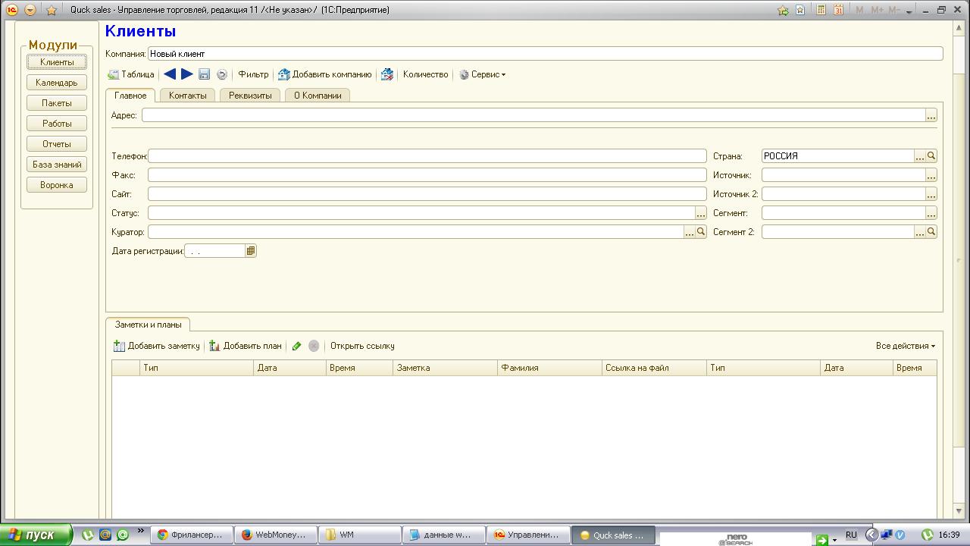The width and height of the screenshot is (970, 546).
Task: Click the M+ memory button
Action: click(878, 10)
